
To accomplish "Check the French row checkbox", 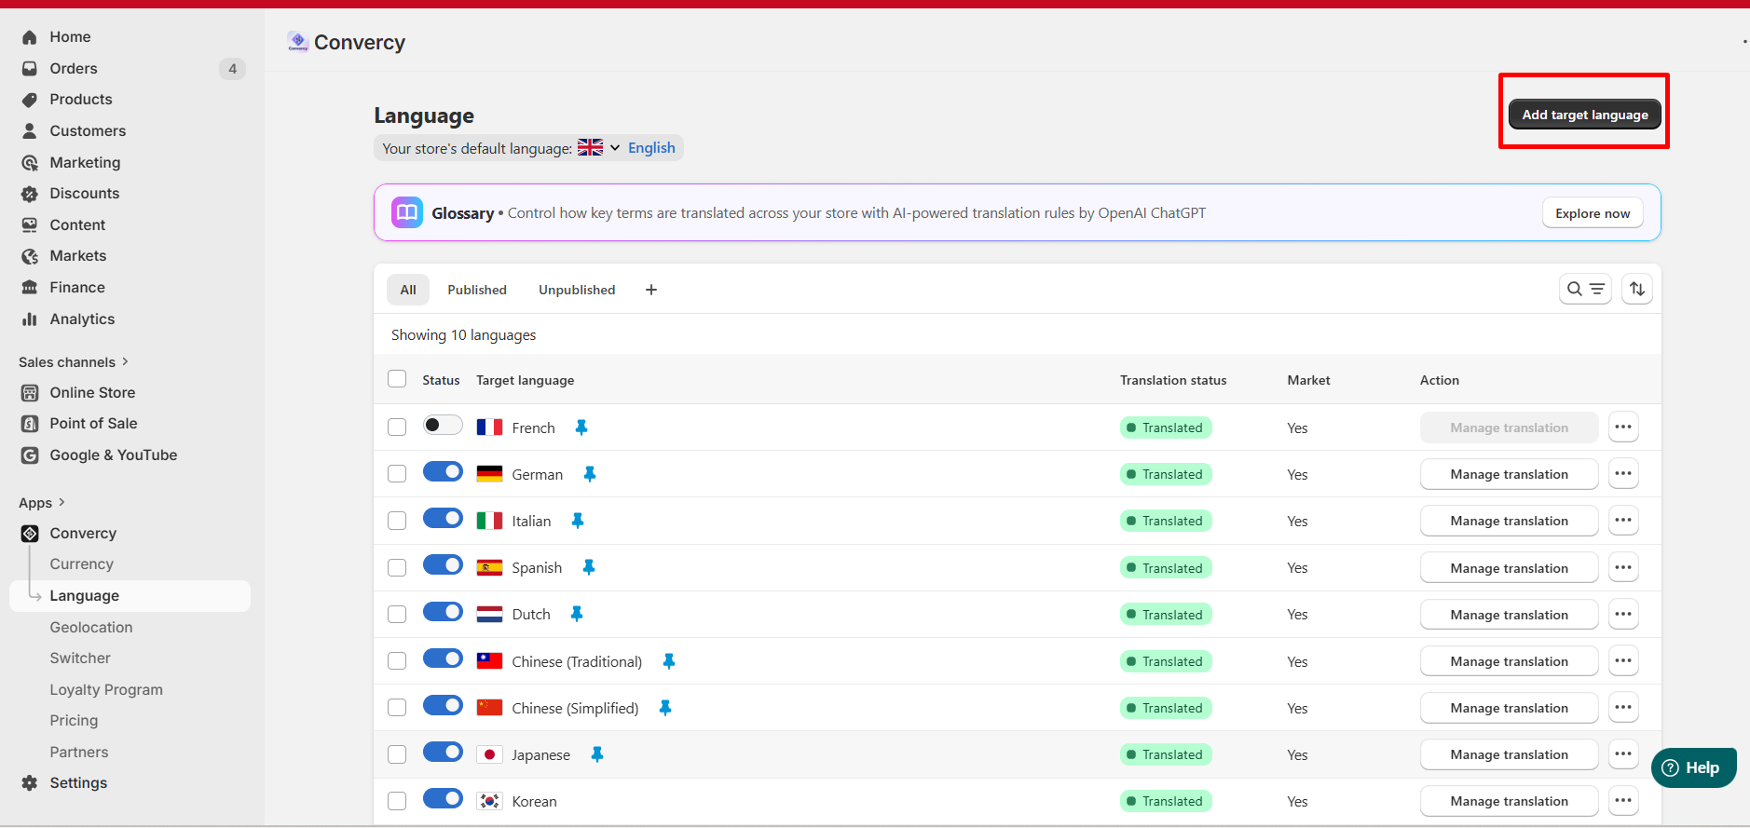I will (397, 428).
